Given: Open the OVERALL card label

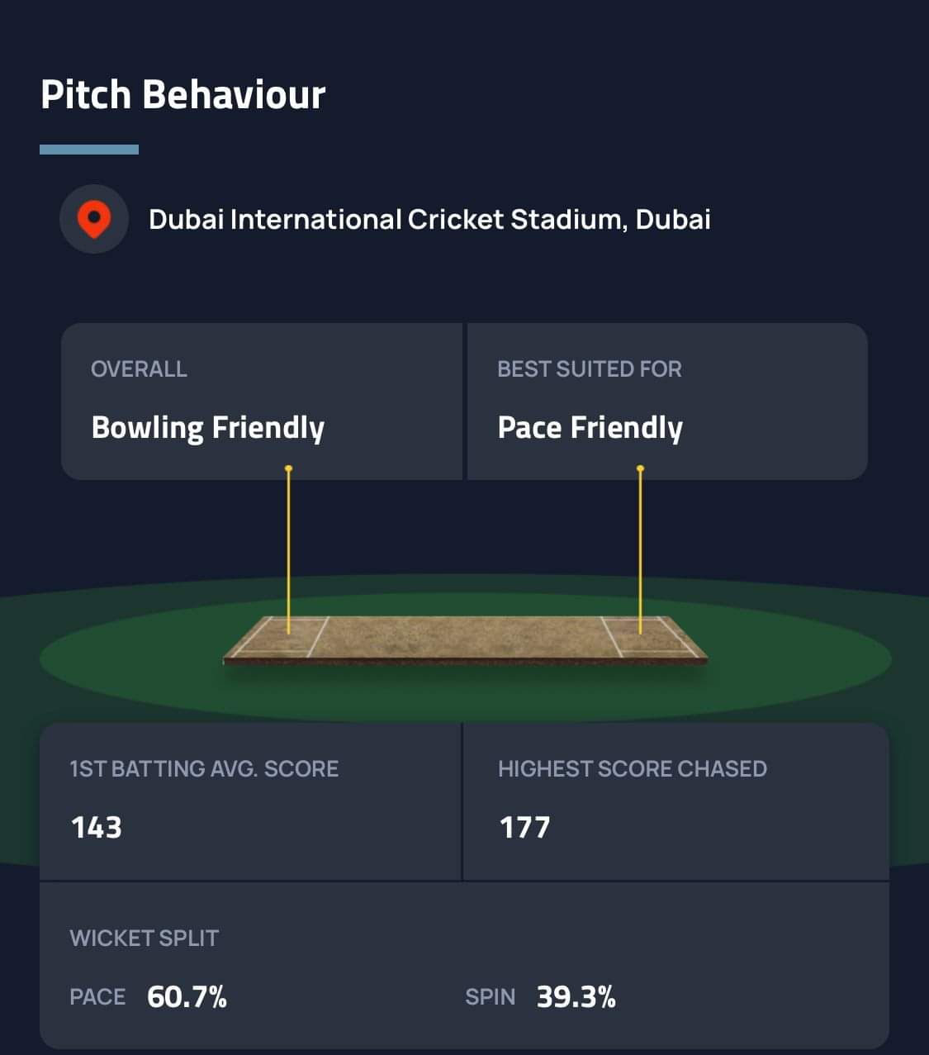Looking at the screenshot, I should click(139, 368).
